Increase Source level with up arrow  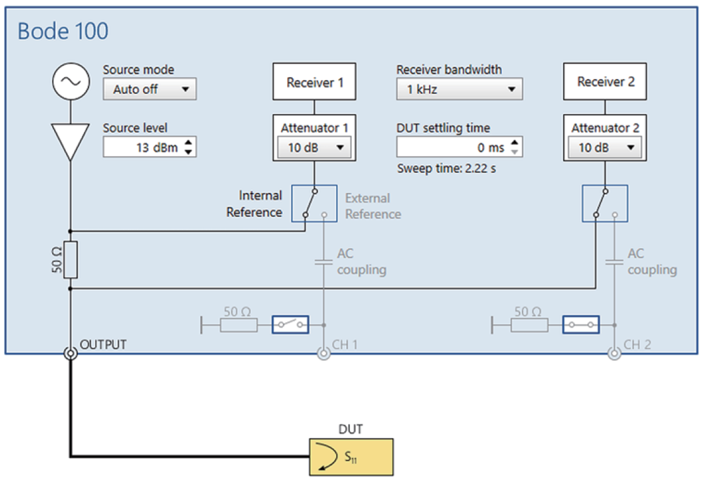tap(188, 142)
